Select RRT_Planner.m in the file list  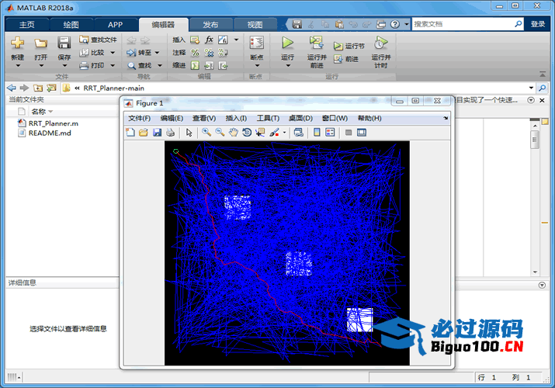pos(53,123)
